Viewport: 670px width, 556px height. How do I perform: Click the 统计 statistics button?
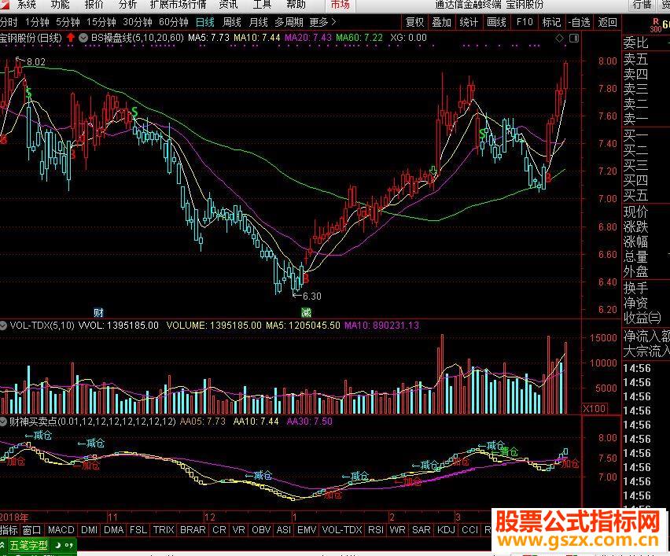(x=469, y=22)
